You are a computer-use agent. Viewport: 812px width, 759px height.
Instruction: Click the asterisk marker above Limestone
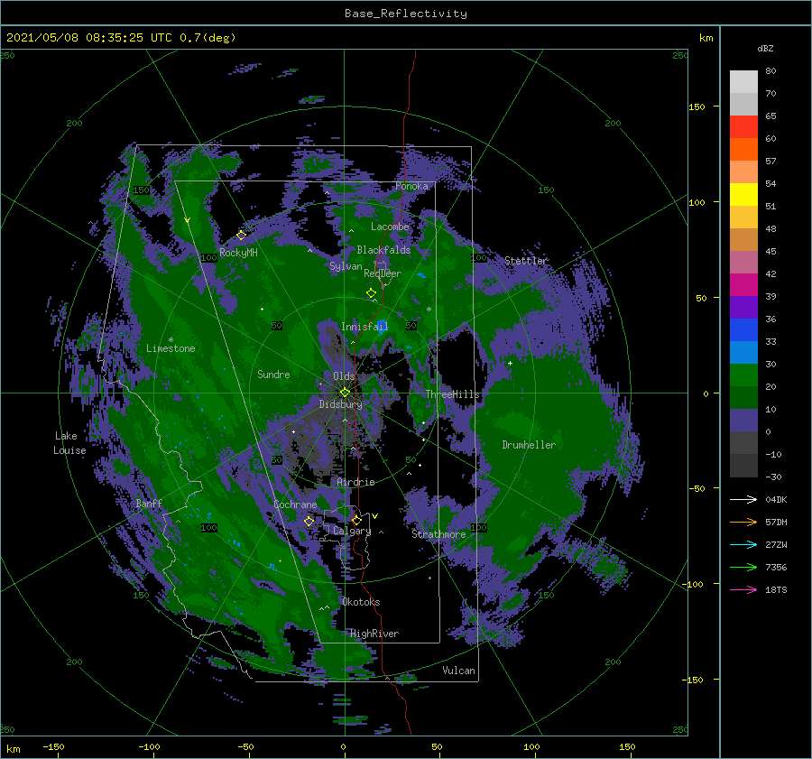tap(171, 340)
